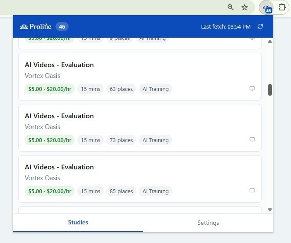Click Vortex Oasis on the 73 places card
The width and height of the screenshot is (291, 243).
[x=43, y=127]
